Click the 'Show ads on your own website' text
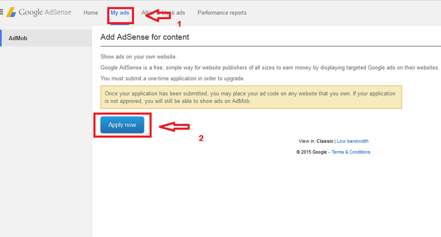This screenshot has width=441, height=237. 139,57
